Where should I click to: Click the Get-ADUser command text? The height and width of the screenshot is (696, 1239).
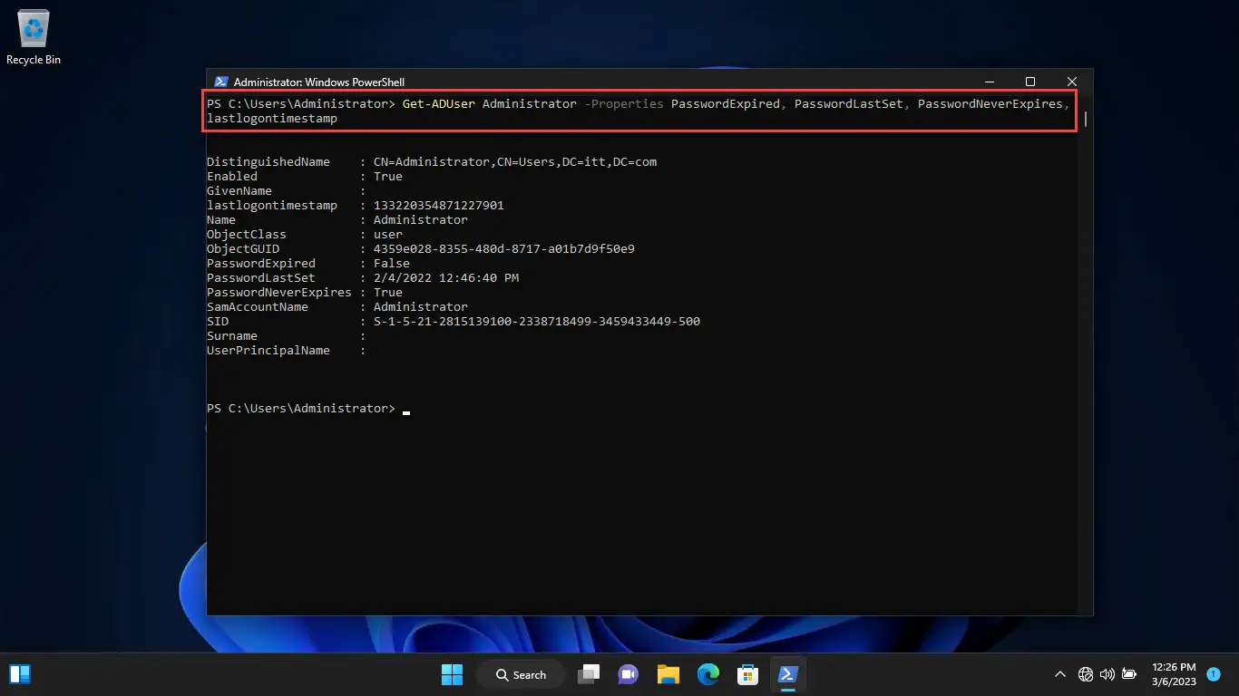[439, 104]
